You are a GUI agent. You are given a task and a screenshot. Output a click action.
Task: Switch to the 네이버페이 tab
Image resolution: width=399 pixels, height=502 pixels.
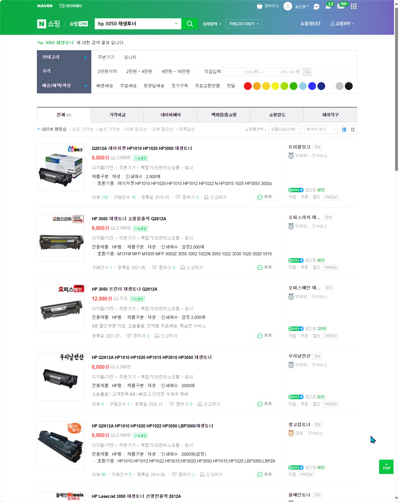(171, 115)
